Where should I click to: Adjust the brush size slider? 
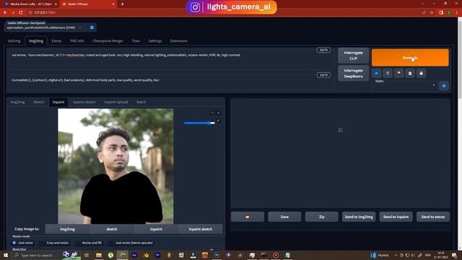[200, 123]
